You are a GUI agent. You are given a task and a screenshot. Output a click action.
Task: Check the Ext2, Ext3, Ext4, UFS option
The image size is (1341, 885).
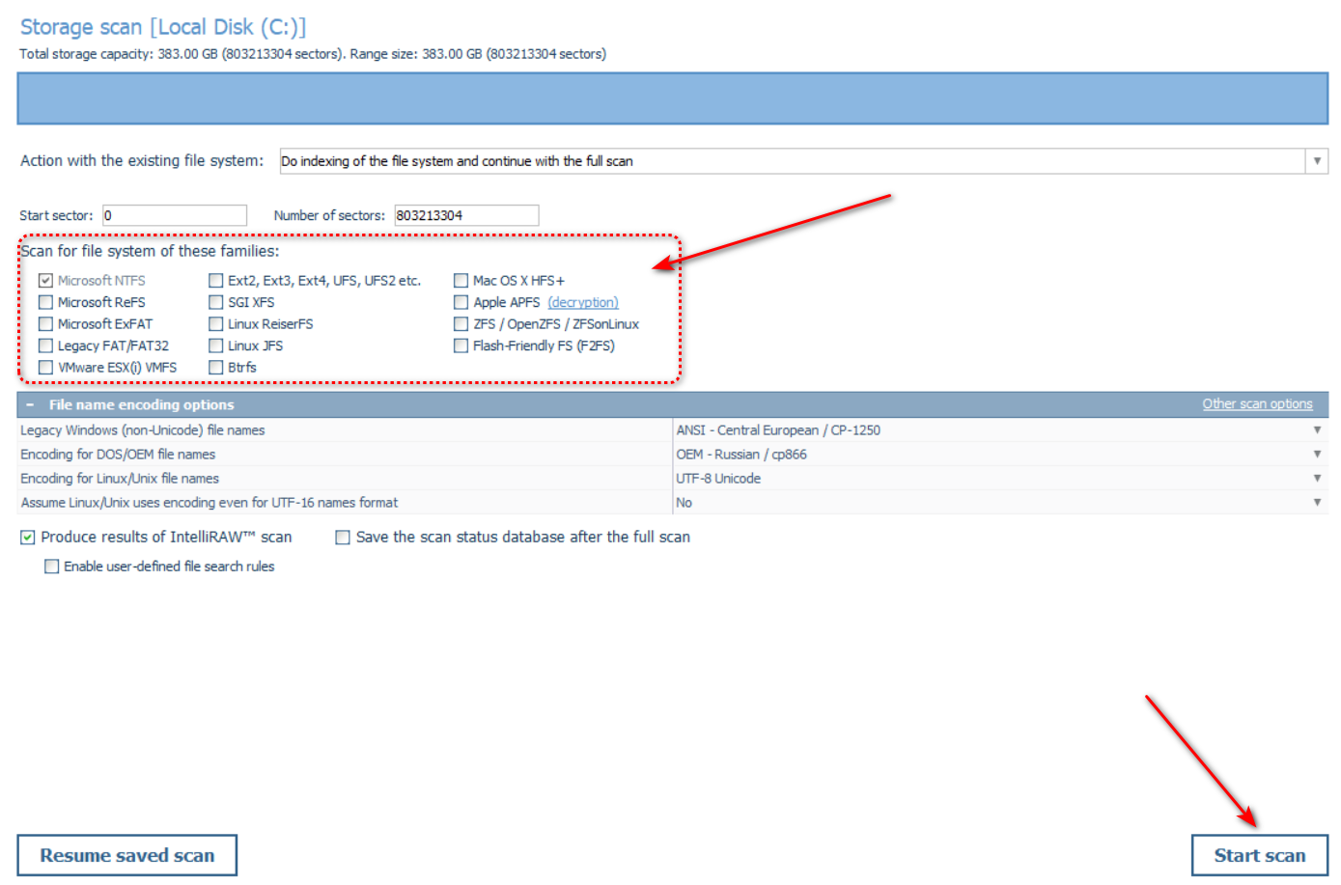pos(216,281)
